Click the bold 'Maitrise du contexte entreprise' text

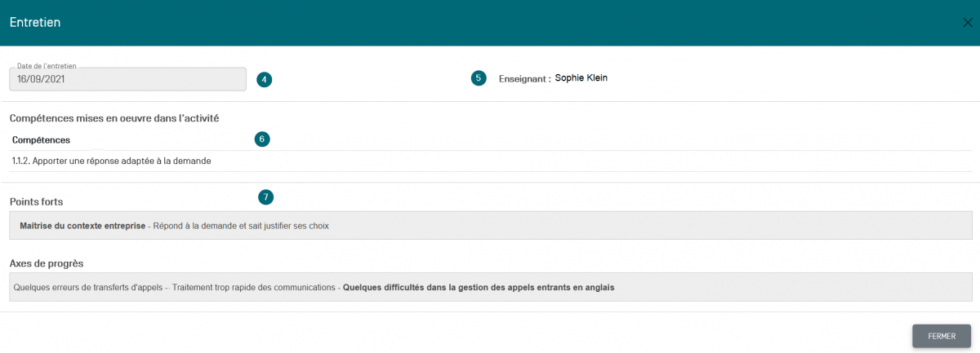(x=82, y=226)
